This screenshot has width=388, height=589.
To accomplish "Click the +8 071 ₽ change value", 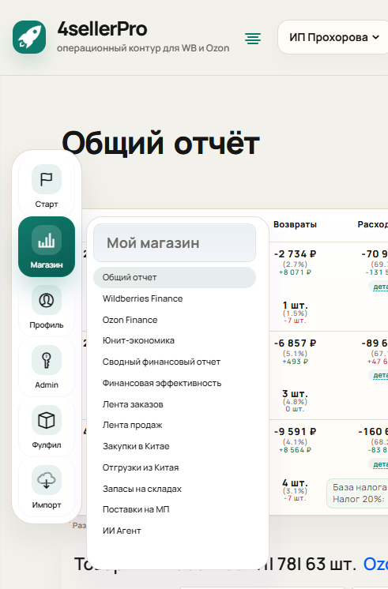I will (x=295, y=272).
